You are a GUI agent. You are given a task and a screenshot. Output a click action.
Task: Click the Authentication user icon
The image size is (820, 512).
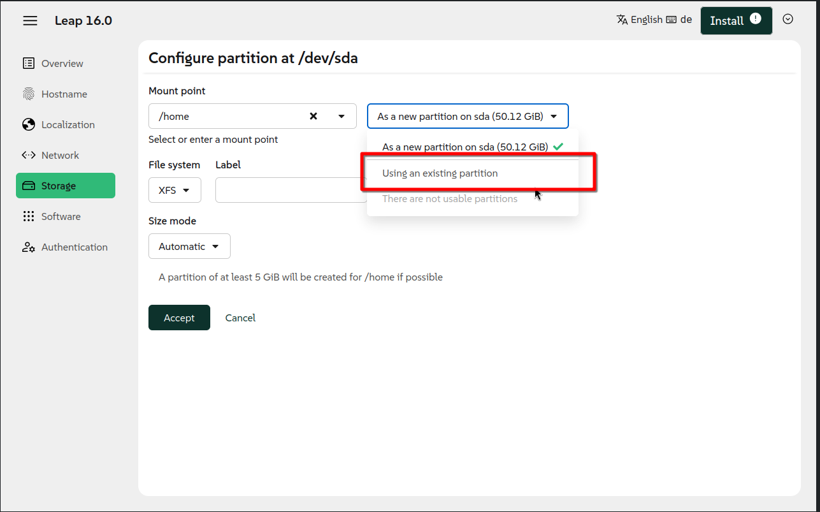pyautogui.click(x=29, y=247)
